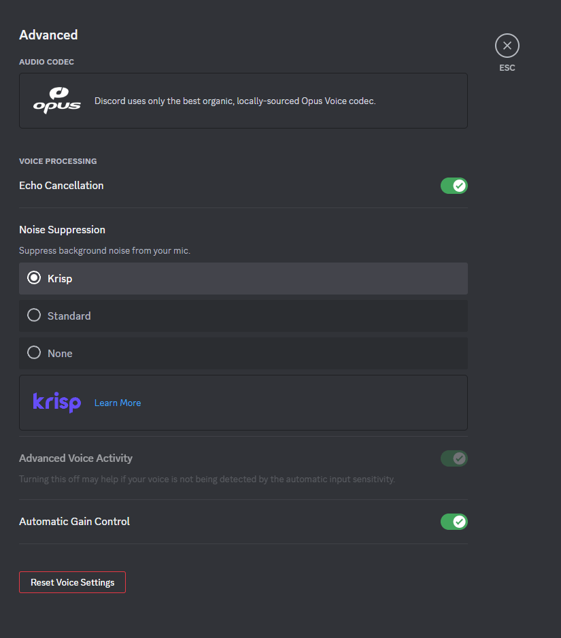
Task: Toggle Echo Cancellation off
Action: [x=454, y=186]
